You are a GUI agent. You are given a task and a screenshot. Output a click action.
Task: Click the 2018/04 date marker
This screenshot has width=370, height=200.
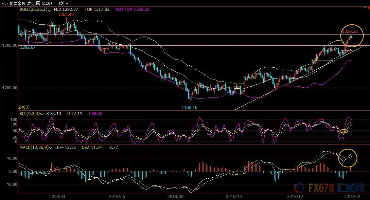[x=57, y=197]
